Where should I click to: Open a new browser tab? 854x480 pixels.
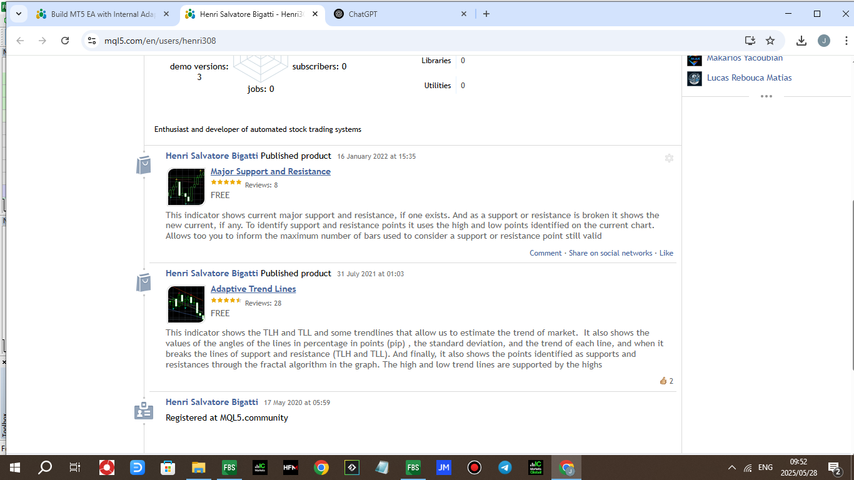coord(486,14)
